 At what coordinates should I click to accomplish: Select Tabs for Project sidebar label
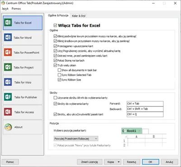[24, 67]
